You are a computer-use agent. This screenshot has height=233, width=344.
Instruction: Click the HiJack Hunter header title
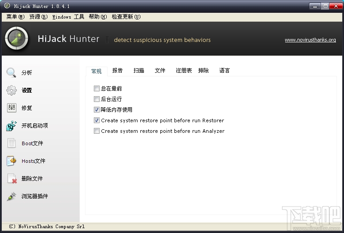(x=69, y=39)
